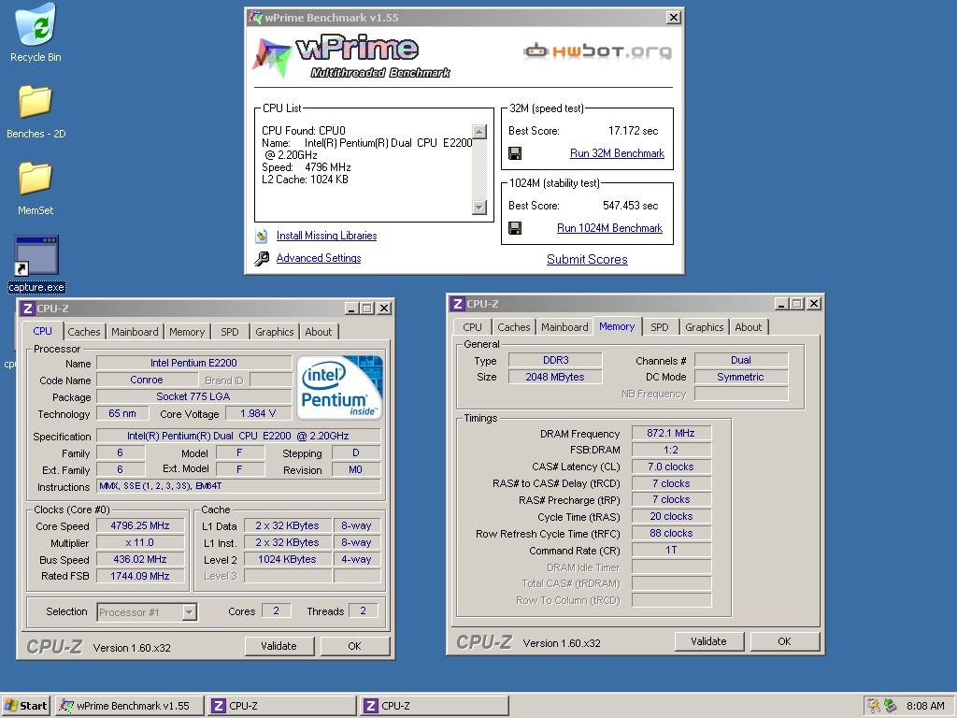
Task: Click OK in left CPU-Z window
Action: pyautogui.click(x=354, y=646)
